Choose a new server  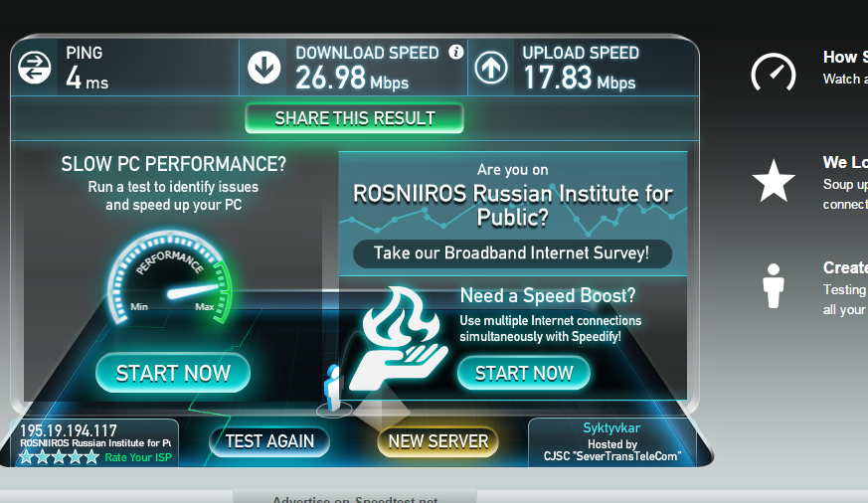(x=437, y=441)
